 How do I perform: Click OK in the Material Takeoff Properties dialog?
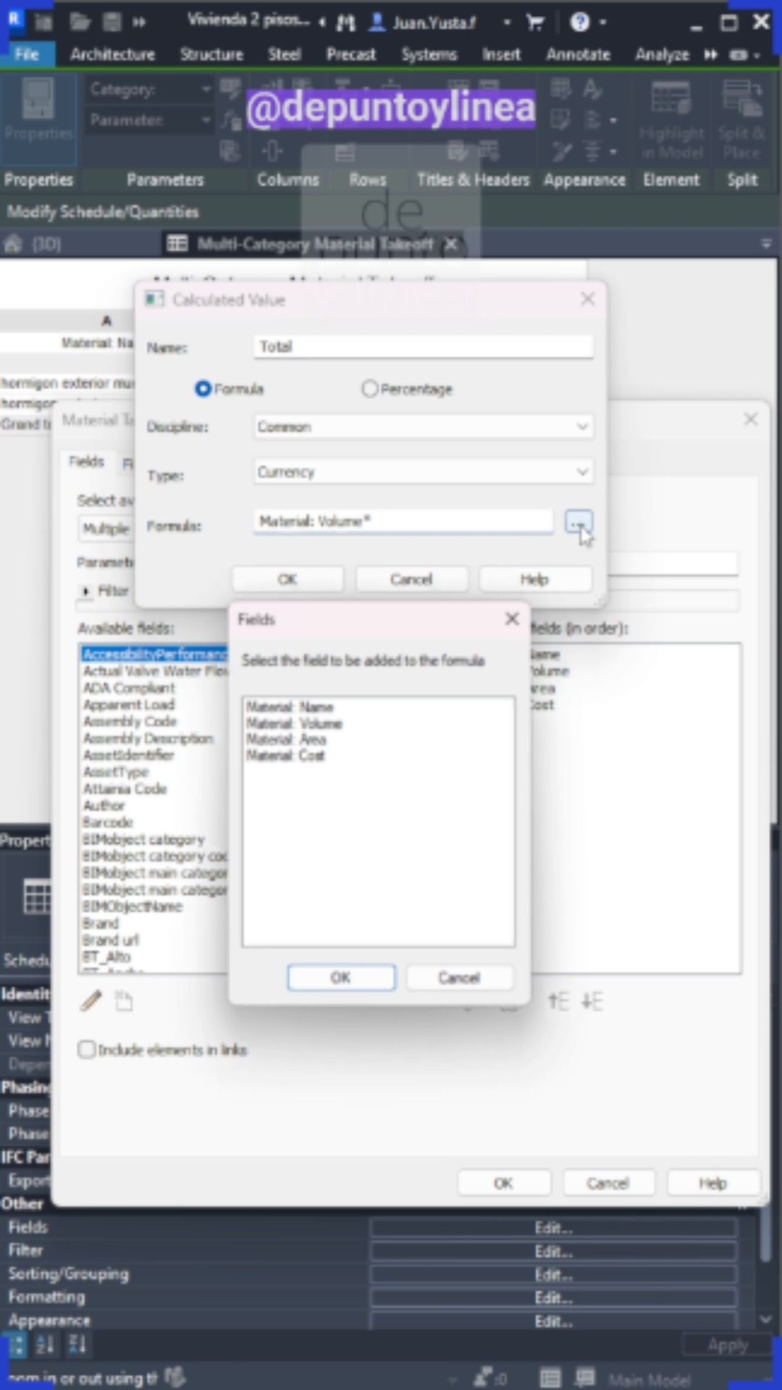pos(503,1183)
